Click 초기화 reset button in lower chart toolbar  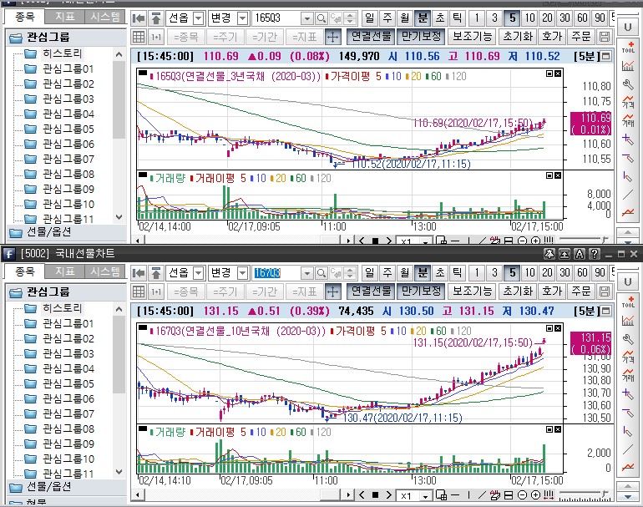[x=517, y=292]
